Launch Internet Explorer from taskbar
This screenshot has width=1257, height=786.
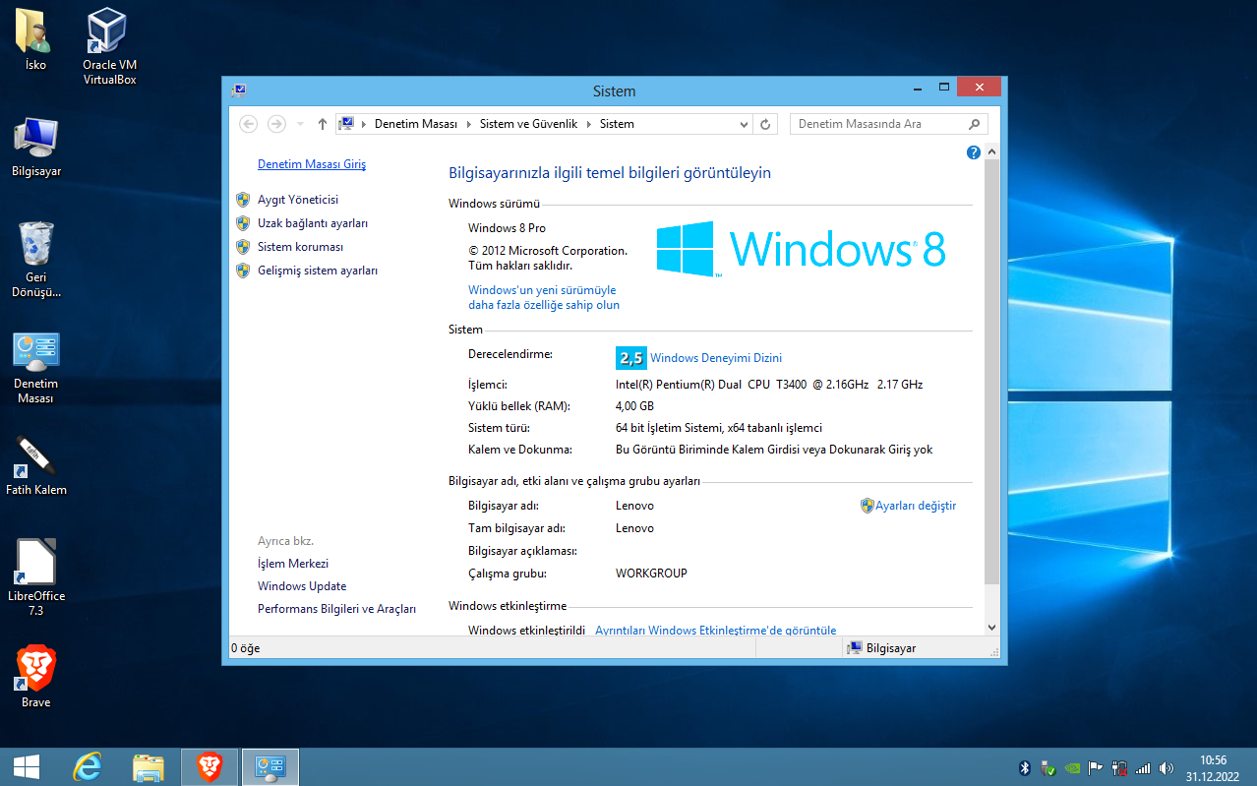[89, 766]
